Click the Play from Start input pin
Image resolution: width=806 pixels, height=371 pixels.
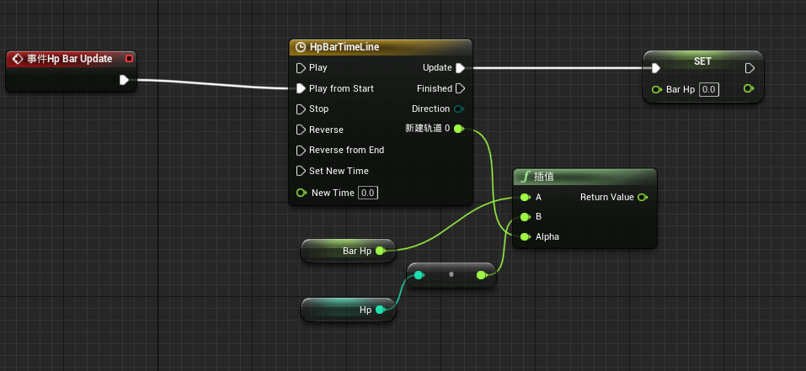301,88
